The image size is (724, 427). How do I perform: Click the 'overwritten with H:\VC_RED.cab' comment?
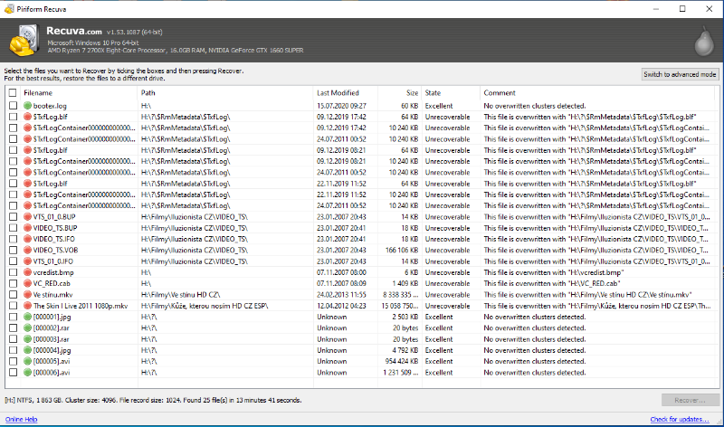[x=552, y=283]
